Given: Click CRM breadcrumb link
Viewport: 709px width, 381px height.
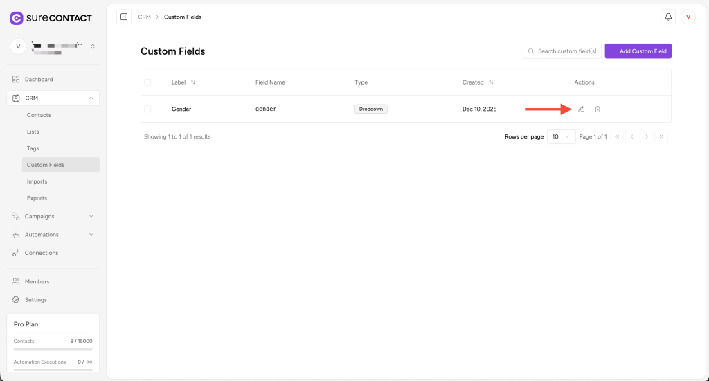Looking at the screenshot, I should (x=144, y=17).
